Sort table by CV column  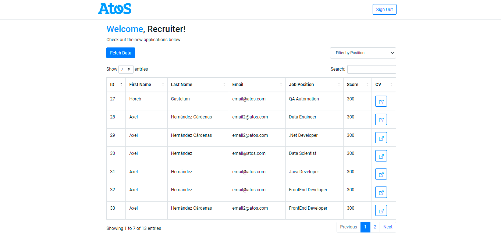pos(384,85)
